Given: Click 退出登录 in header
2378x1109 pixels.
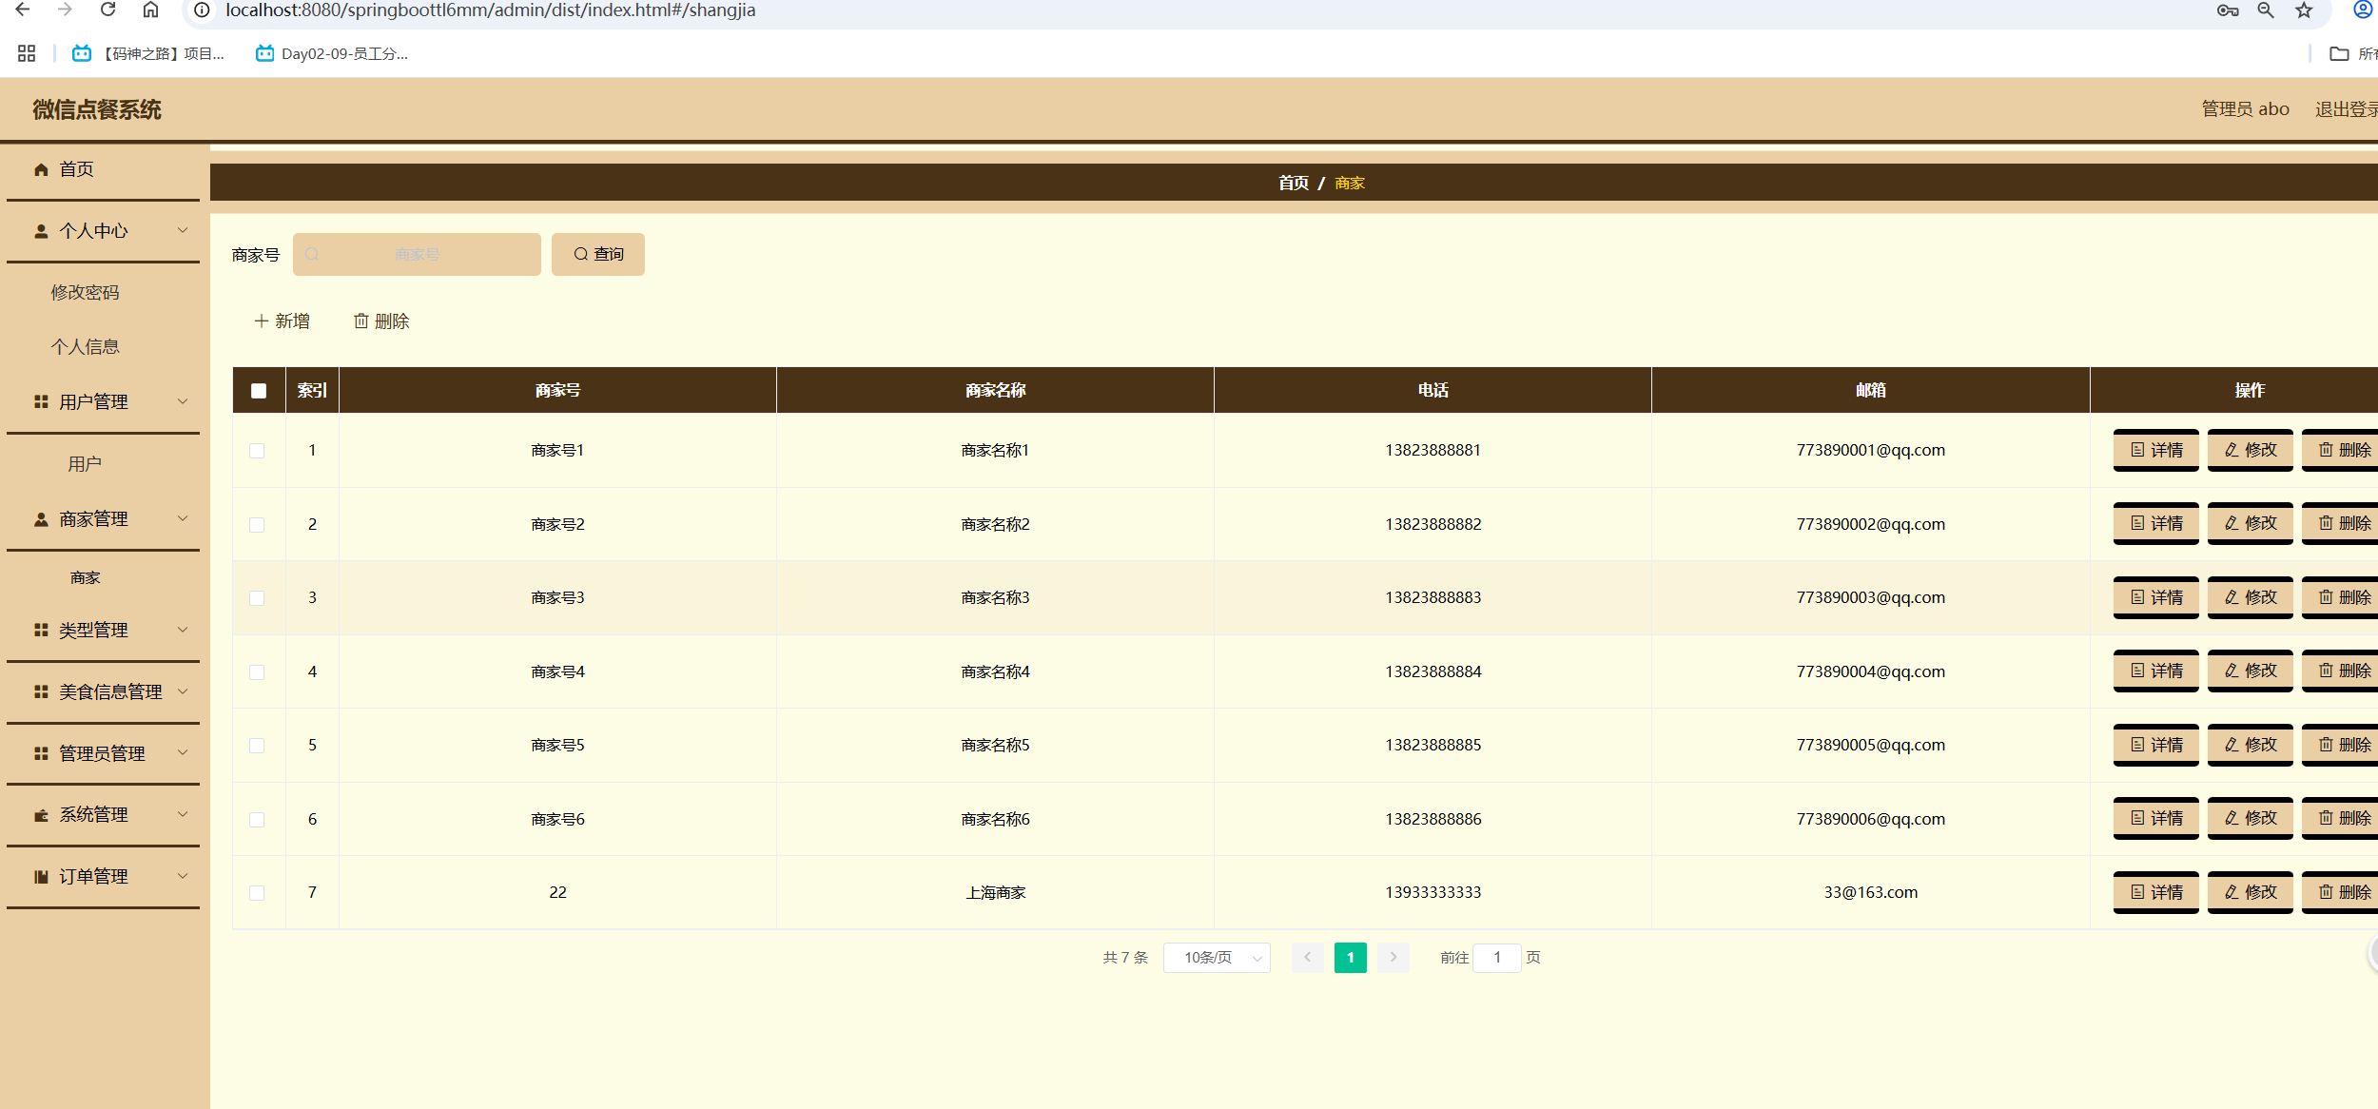Looking at the screenshot, I should pyautogui.click(x=2347, y=109).
